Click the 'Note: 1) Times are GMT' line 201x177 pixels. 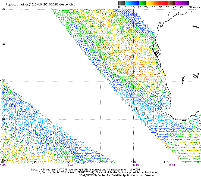click(86, 170)
